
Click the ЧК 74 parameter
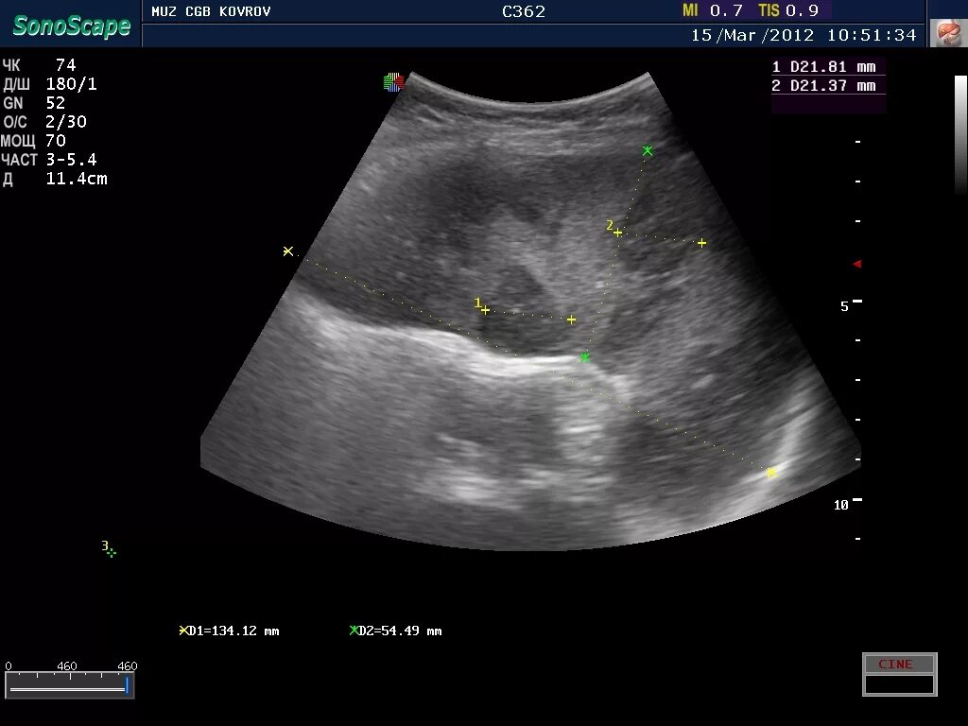point(39,65)
